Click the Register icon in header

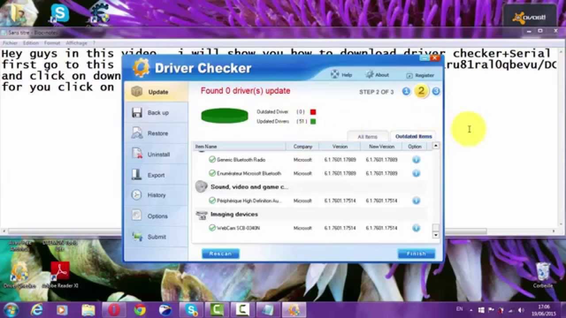tap(409, 76)
